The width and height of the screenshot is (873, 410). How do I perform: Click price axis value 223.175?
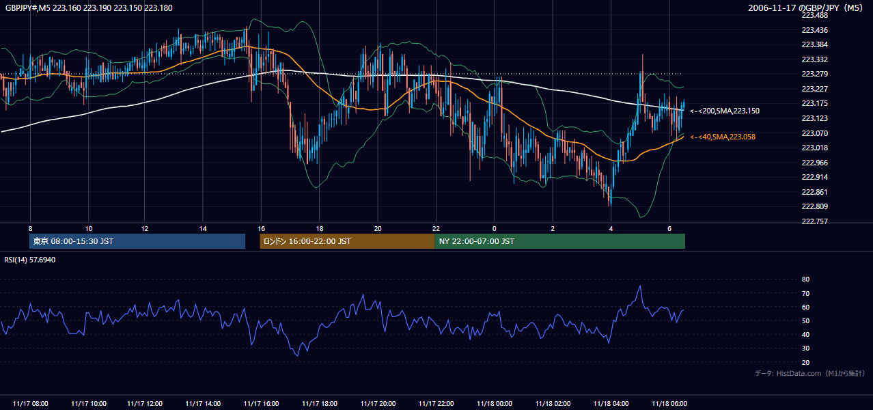(x=815, y=103)
